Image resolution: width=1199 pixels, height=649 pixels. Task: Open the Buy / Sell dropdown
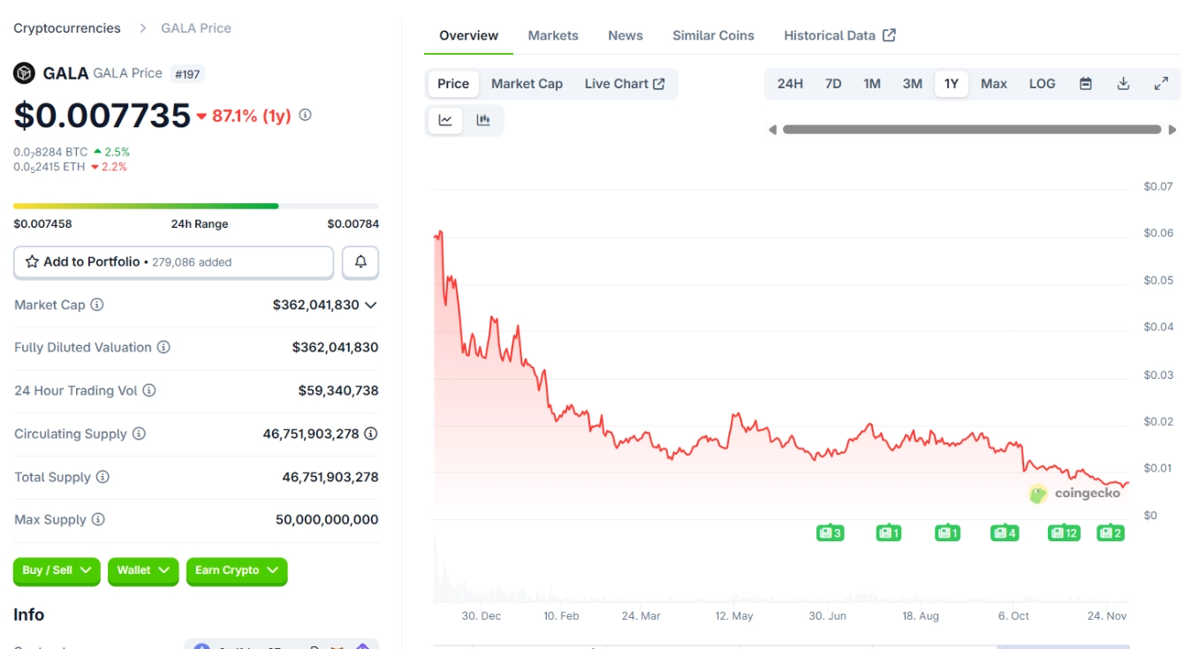tap(57, 570)
